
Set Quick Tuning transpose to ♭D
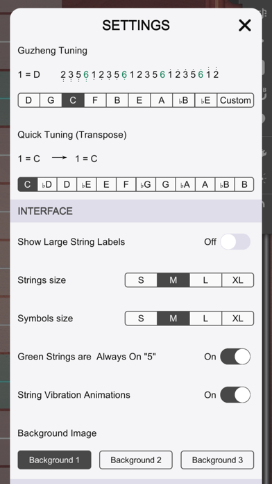pyautogui.click(x=47, y=184)
